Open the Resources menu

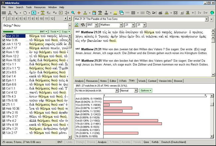[x=40, y=7]
